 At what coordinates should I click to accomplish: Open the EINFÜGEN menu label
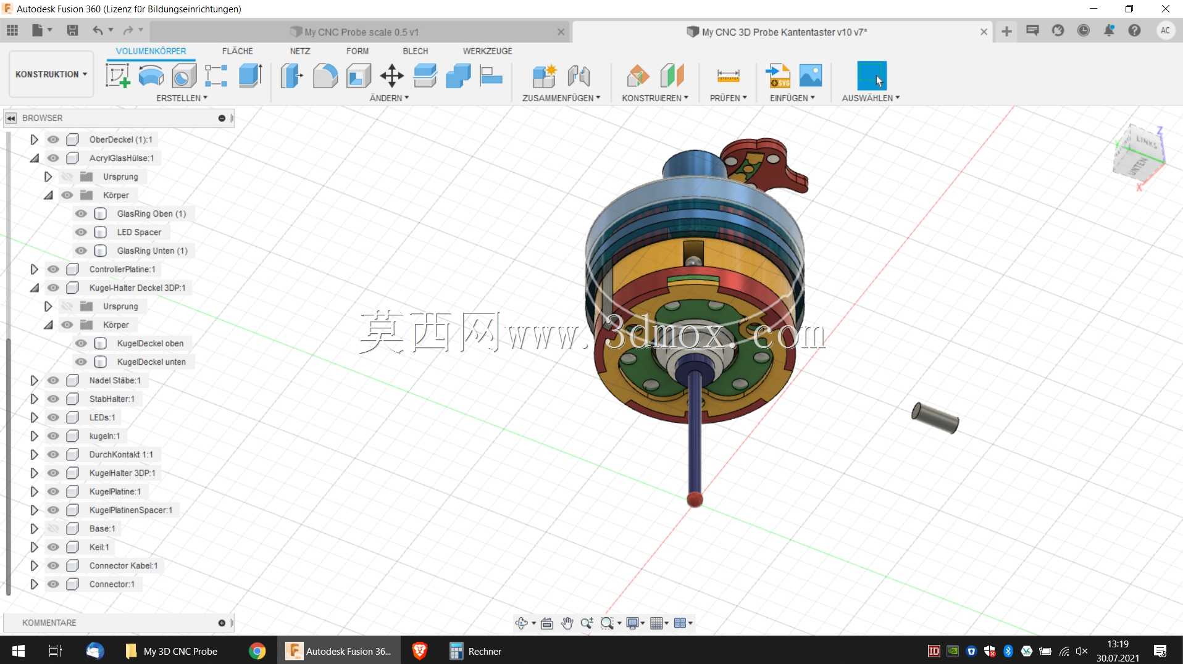792,98
